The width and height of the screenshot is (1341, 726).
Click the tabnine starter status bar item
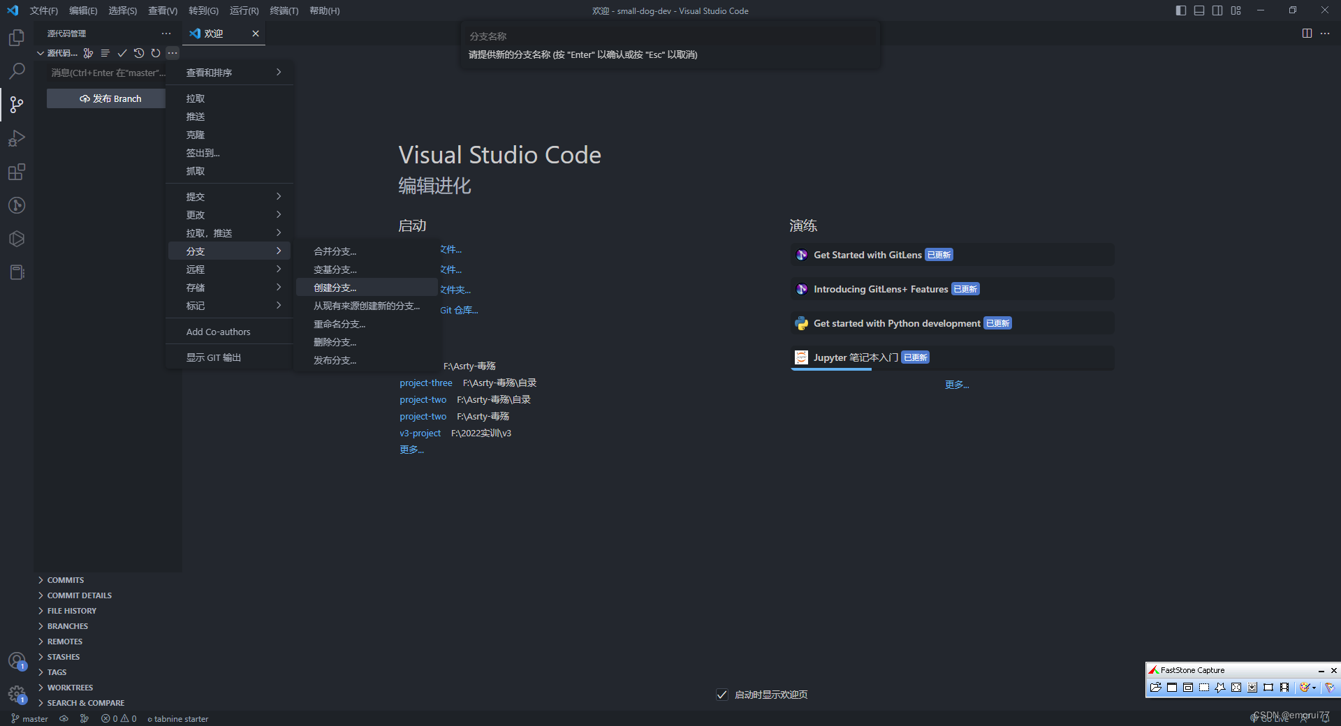point(178,718)
